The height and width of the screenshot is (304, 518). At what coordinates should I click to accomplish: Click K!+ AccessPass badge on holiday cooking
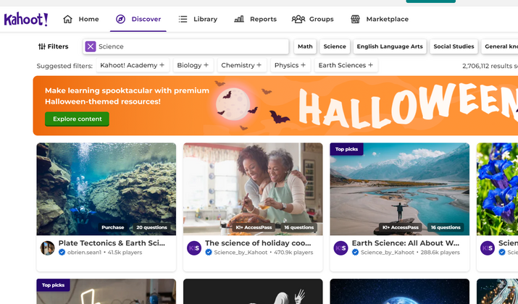click(254, 227)
